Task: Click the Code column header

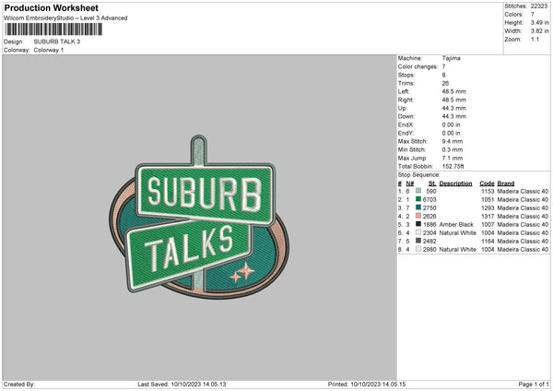Action: pos(487,183)
